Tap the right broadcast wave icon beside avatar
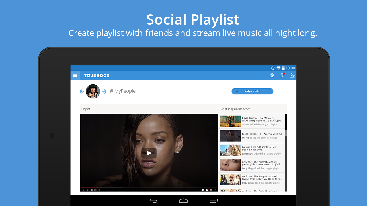Viewport: 367px width, 206px height. (x=104, y=91)
